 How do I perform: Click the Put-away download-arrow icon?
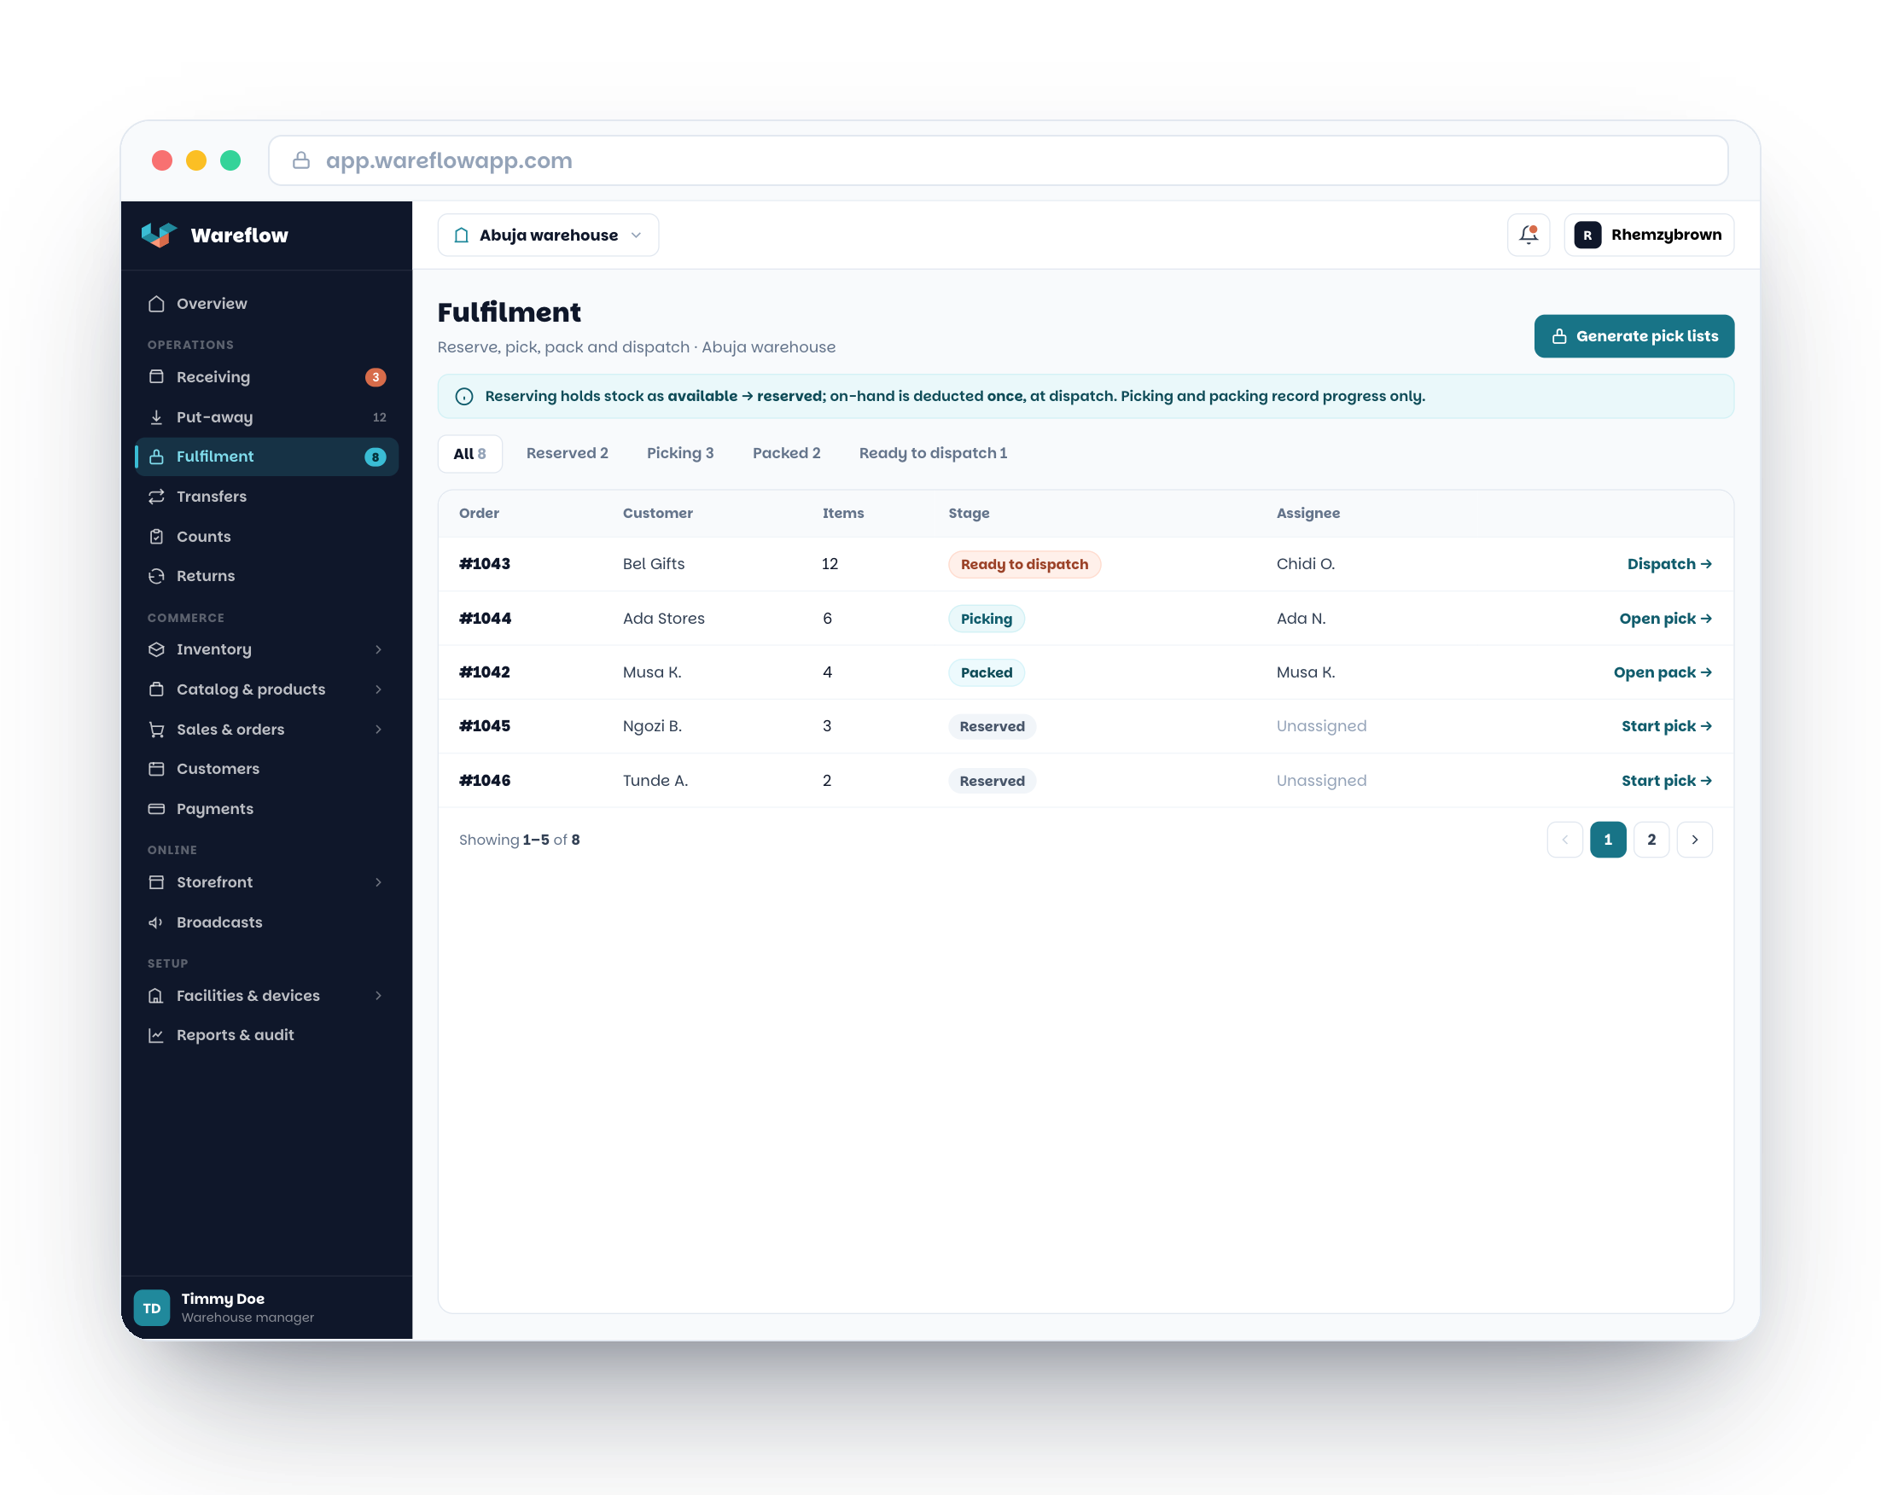pos(156,417)
